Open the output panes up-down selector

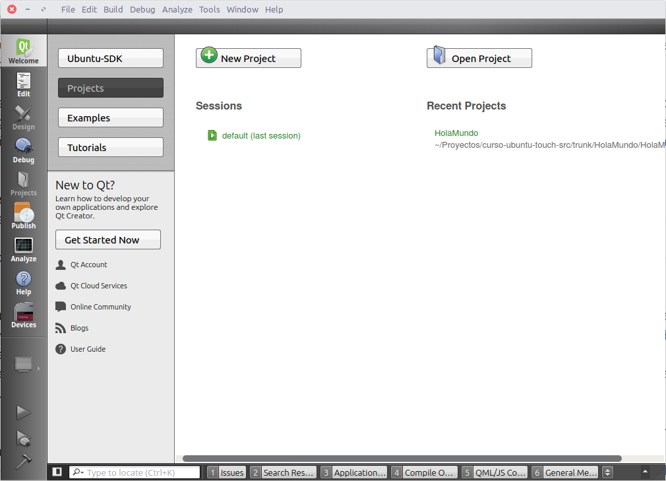pyautogui.click(x=607, y=472)
